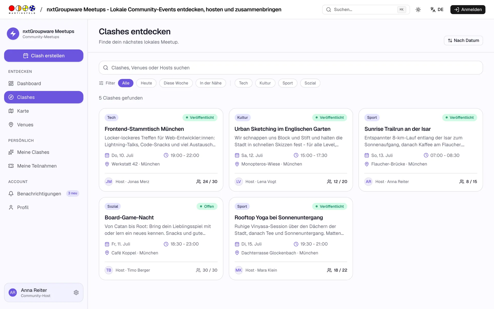Click the clock icon beside 15:00 - 17:30

coord(296,155)
